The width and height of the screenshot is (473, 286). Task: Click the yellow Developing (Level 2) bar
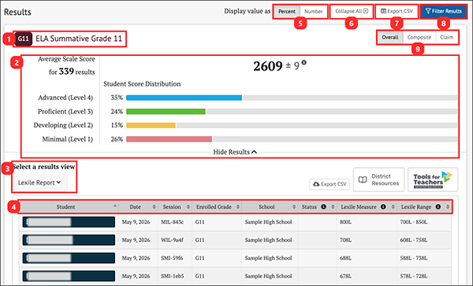point(151,125)
